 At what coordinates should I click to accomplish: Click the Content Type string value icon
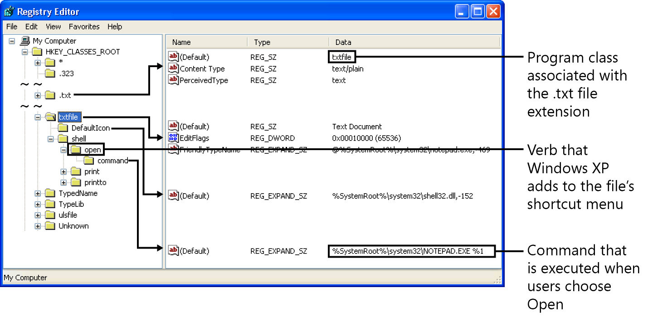click(x=173, y=68)
